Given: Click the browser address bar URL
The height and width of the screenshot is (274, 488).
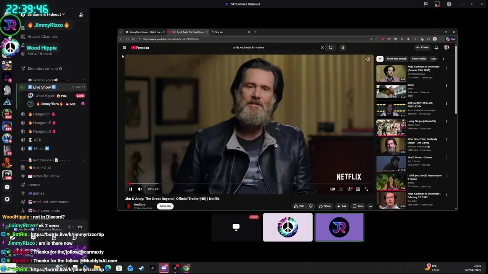Looking at the screenshot, I should pos(170,39).
